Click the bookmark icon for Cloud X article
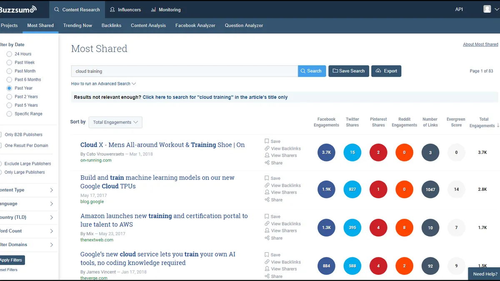The width and height of the screenshot is (500, 281). pos(267,141)
